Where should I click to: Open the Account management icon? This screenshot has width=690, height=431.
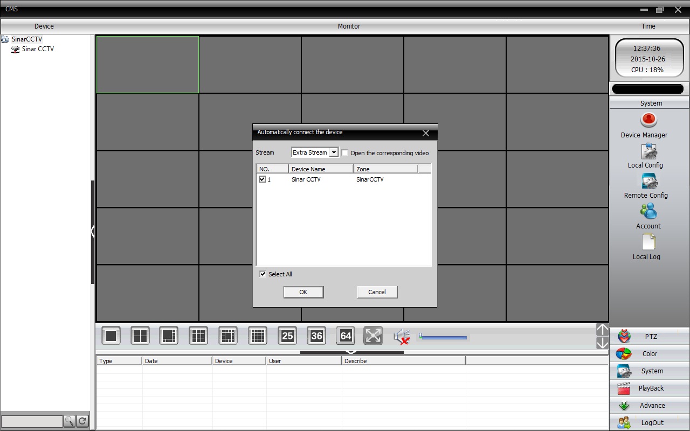click(x=648, y=211)
